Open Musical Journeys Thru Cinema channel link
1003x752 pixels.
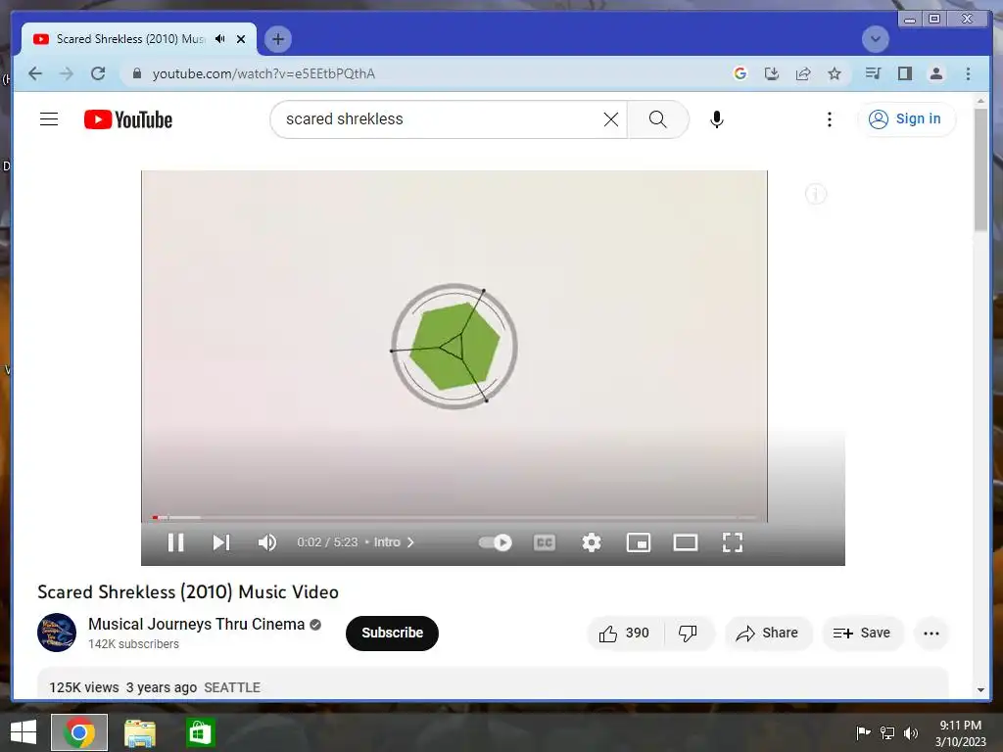(196, 624)
